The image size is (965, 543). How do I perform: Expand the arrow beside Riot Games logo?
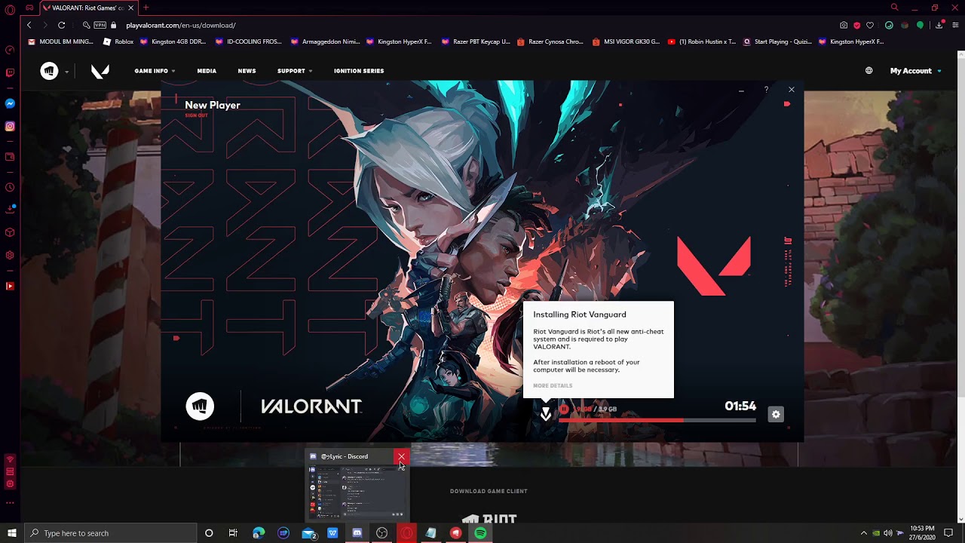(x=66, y=72)
